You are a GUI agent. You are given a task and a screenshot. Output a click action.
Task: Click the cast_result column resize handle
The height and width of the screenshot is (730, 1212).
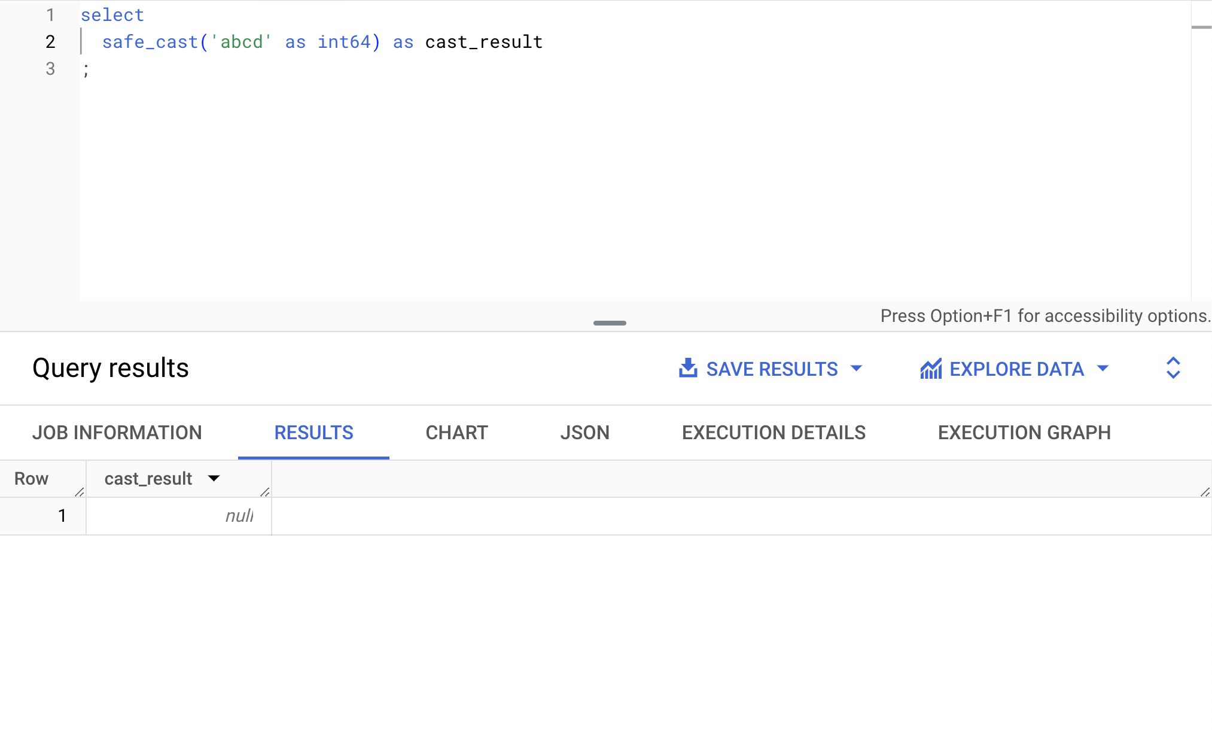click(x=265, y=492)
